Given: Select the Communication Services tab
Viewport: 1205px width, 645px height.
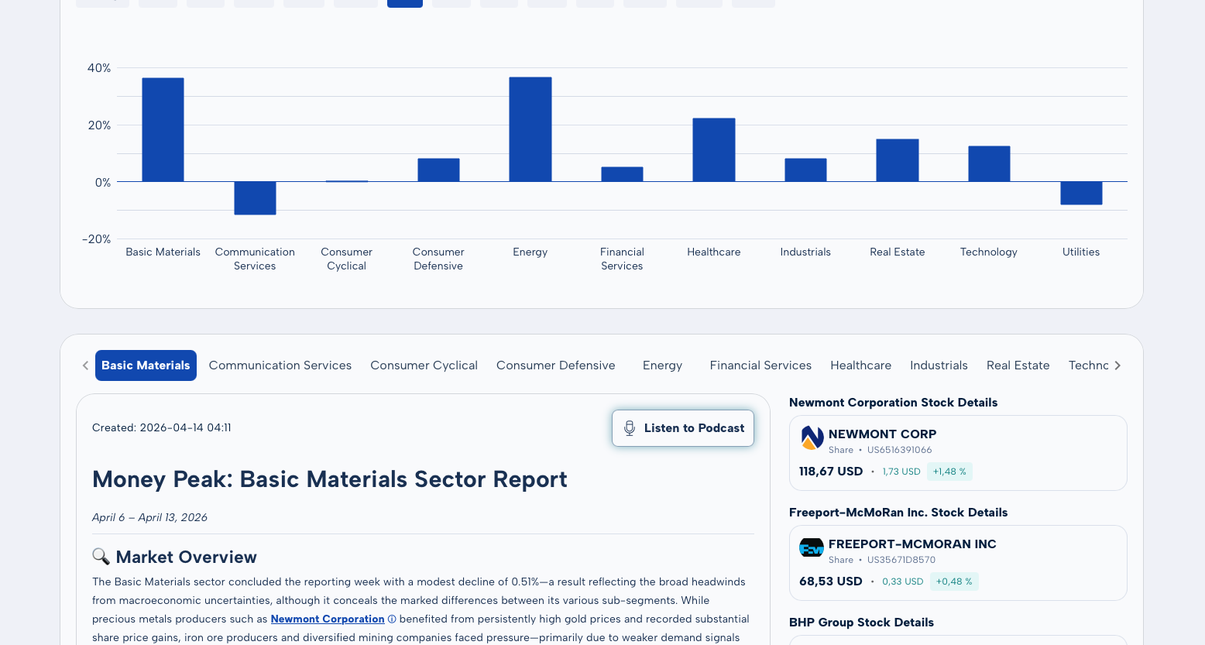Looking at the screenshot, I should point(280,365).
